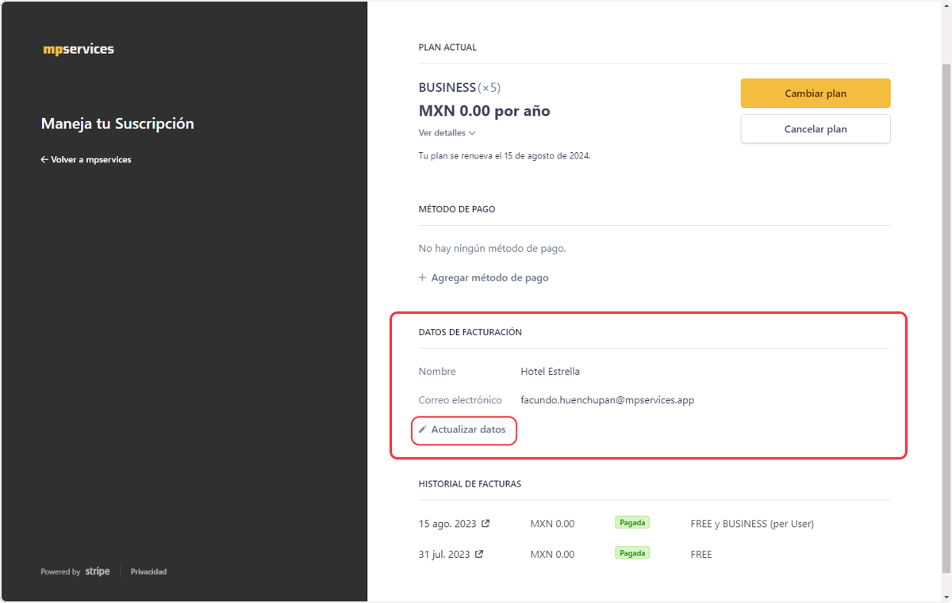Viewport: 952px width, 603px height.
Task: Open the Privacidad link
Action: coord(148,571)
